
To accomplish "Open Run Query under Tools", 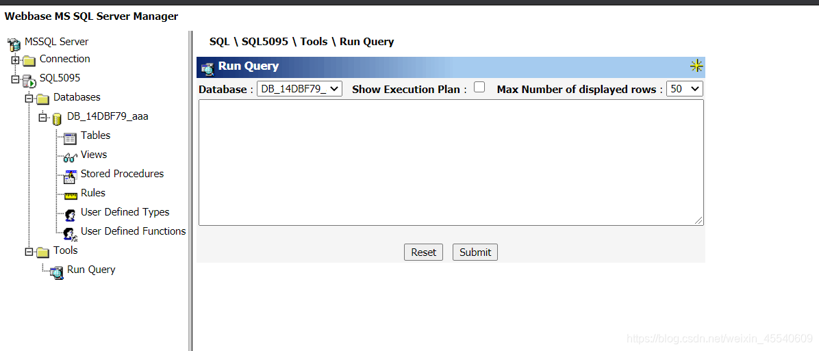I will click(91, 270).
